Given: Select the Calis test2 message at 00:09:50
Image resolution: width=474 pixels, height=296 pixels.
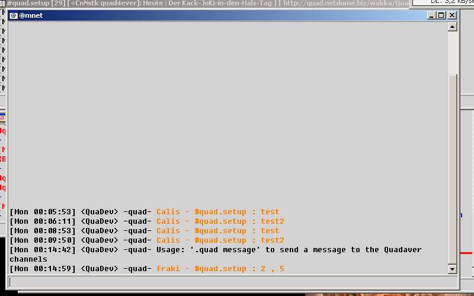Looking at the screenshot, I should (x=219, y=240).
